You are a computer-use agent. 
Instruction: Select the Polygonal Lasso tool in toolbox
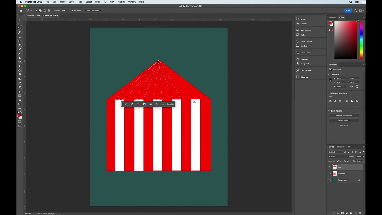tap(20, 28)
